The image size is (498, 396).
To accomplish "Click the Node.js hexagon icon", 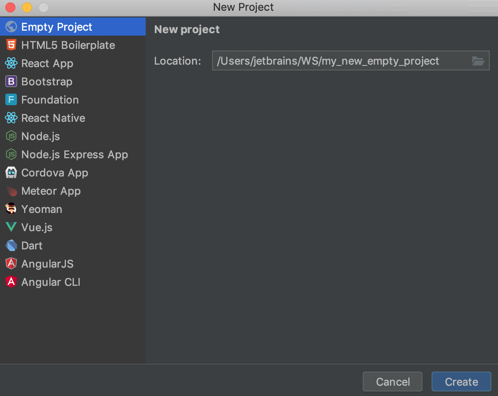I will pyautogui.click(x=11, y=136).
